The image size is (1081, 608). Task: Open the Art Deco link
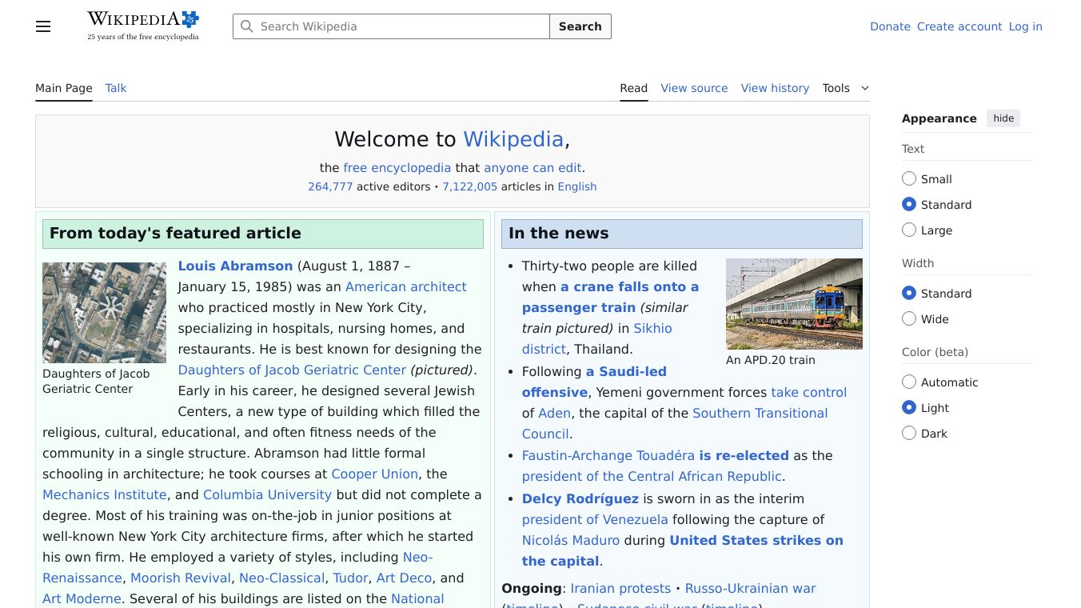[x=404, y=578]
